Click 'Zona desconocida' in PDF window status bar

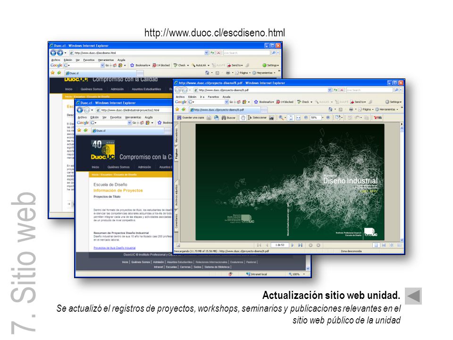351,251
